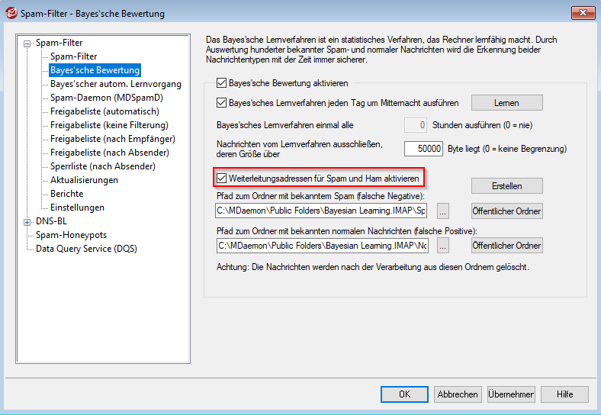Click the MDaemon app icon in title bar
Viewport: 601px width, 415px height.
point(11,13)
